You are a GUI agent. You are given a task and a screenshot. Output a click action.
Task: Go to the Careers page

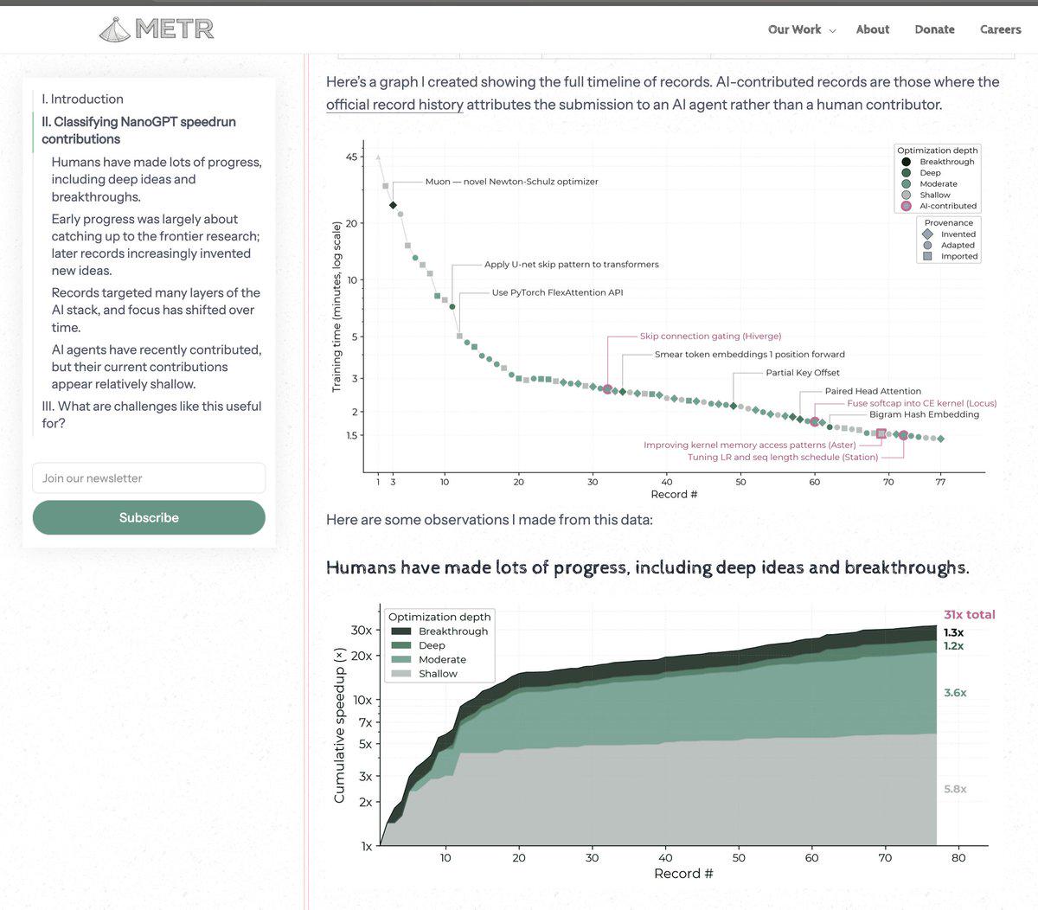click(1000, 29)
